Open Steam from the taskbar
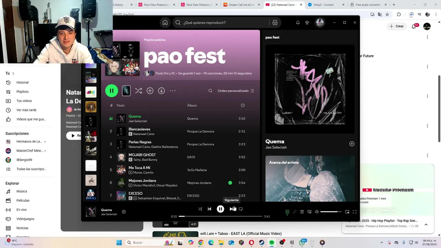 coord(261,242)
